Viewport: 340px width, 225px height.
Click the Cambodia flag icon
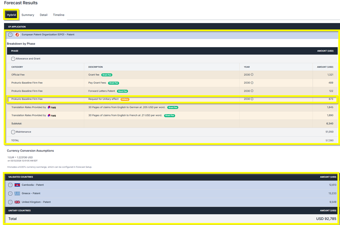tap(17, 185)
